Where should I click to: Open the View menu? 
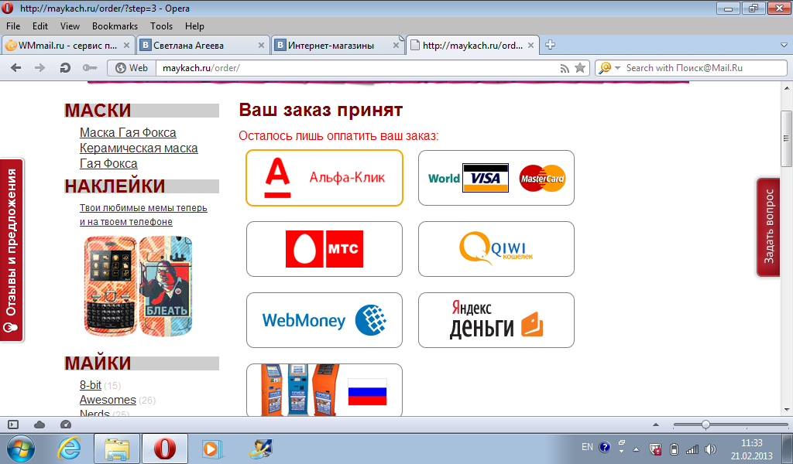pos(70,26)
